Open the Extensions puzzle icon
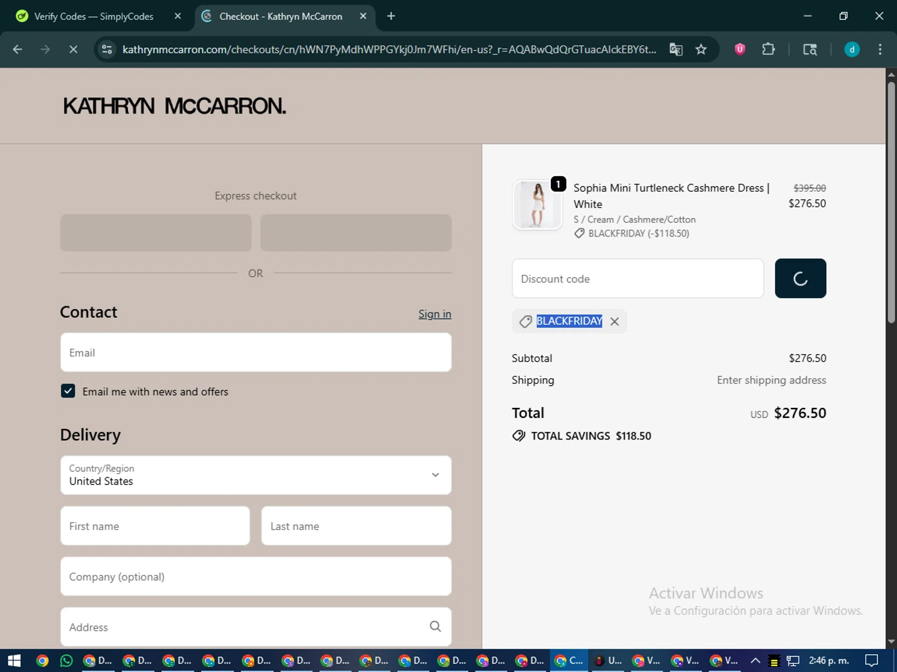897x672 pixels. coord(768,50)
